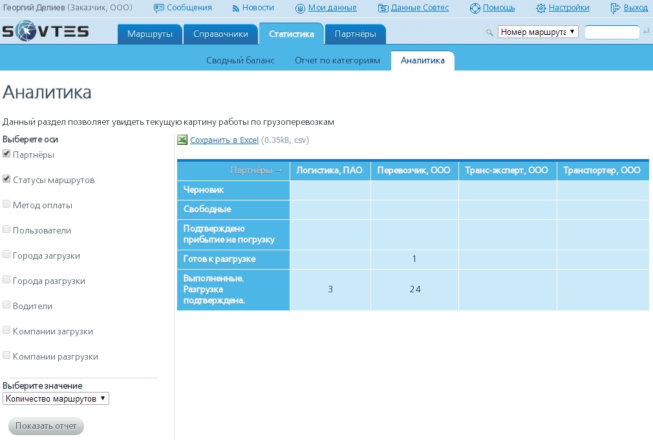Switch to the Справочники tab

click(220, 34)
